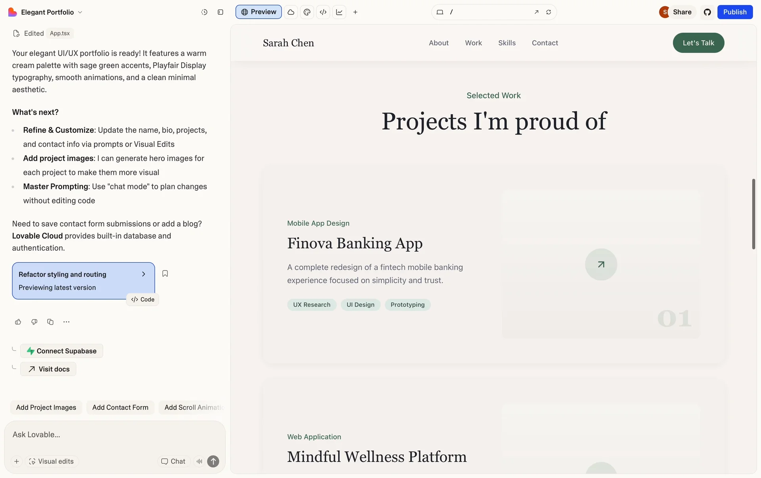Screen dimensions: 761x478
Task: Expand the Elegant Portfolio project dropdown
Action: (80, 12)
